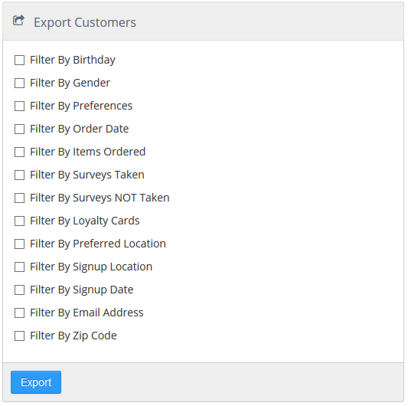Click the Export Customers heading text
Viewport: 408px width, 406px height.
click(85, 22)
